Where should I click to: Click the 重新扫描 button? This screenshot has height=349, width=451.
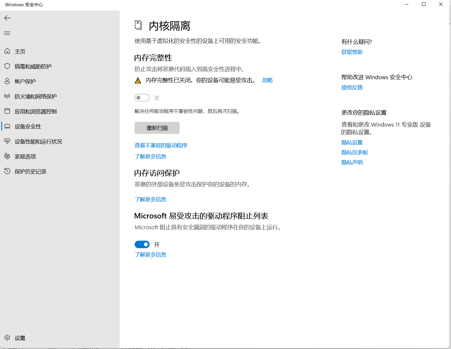pyautogui.click(x=157, y=128)
